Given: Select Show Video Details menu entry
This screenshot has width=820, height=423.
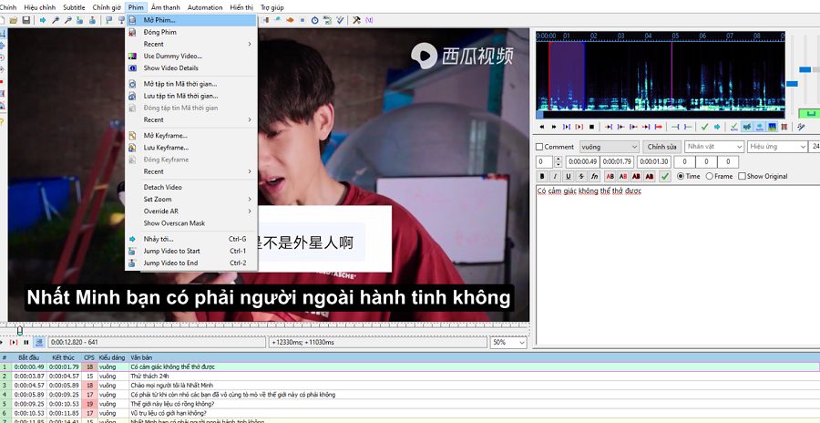Looking at the screenshot, I should (170, 68).
